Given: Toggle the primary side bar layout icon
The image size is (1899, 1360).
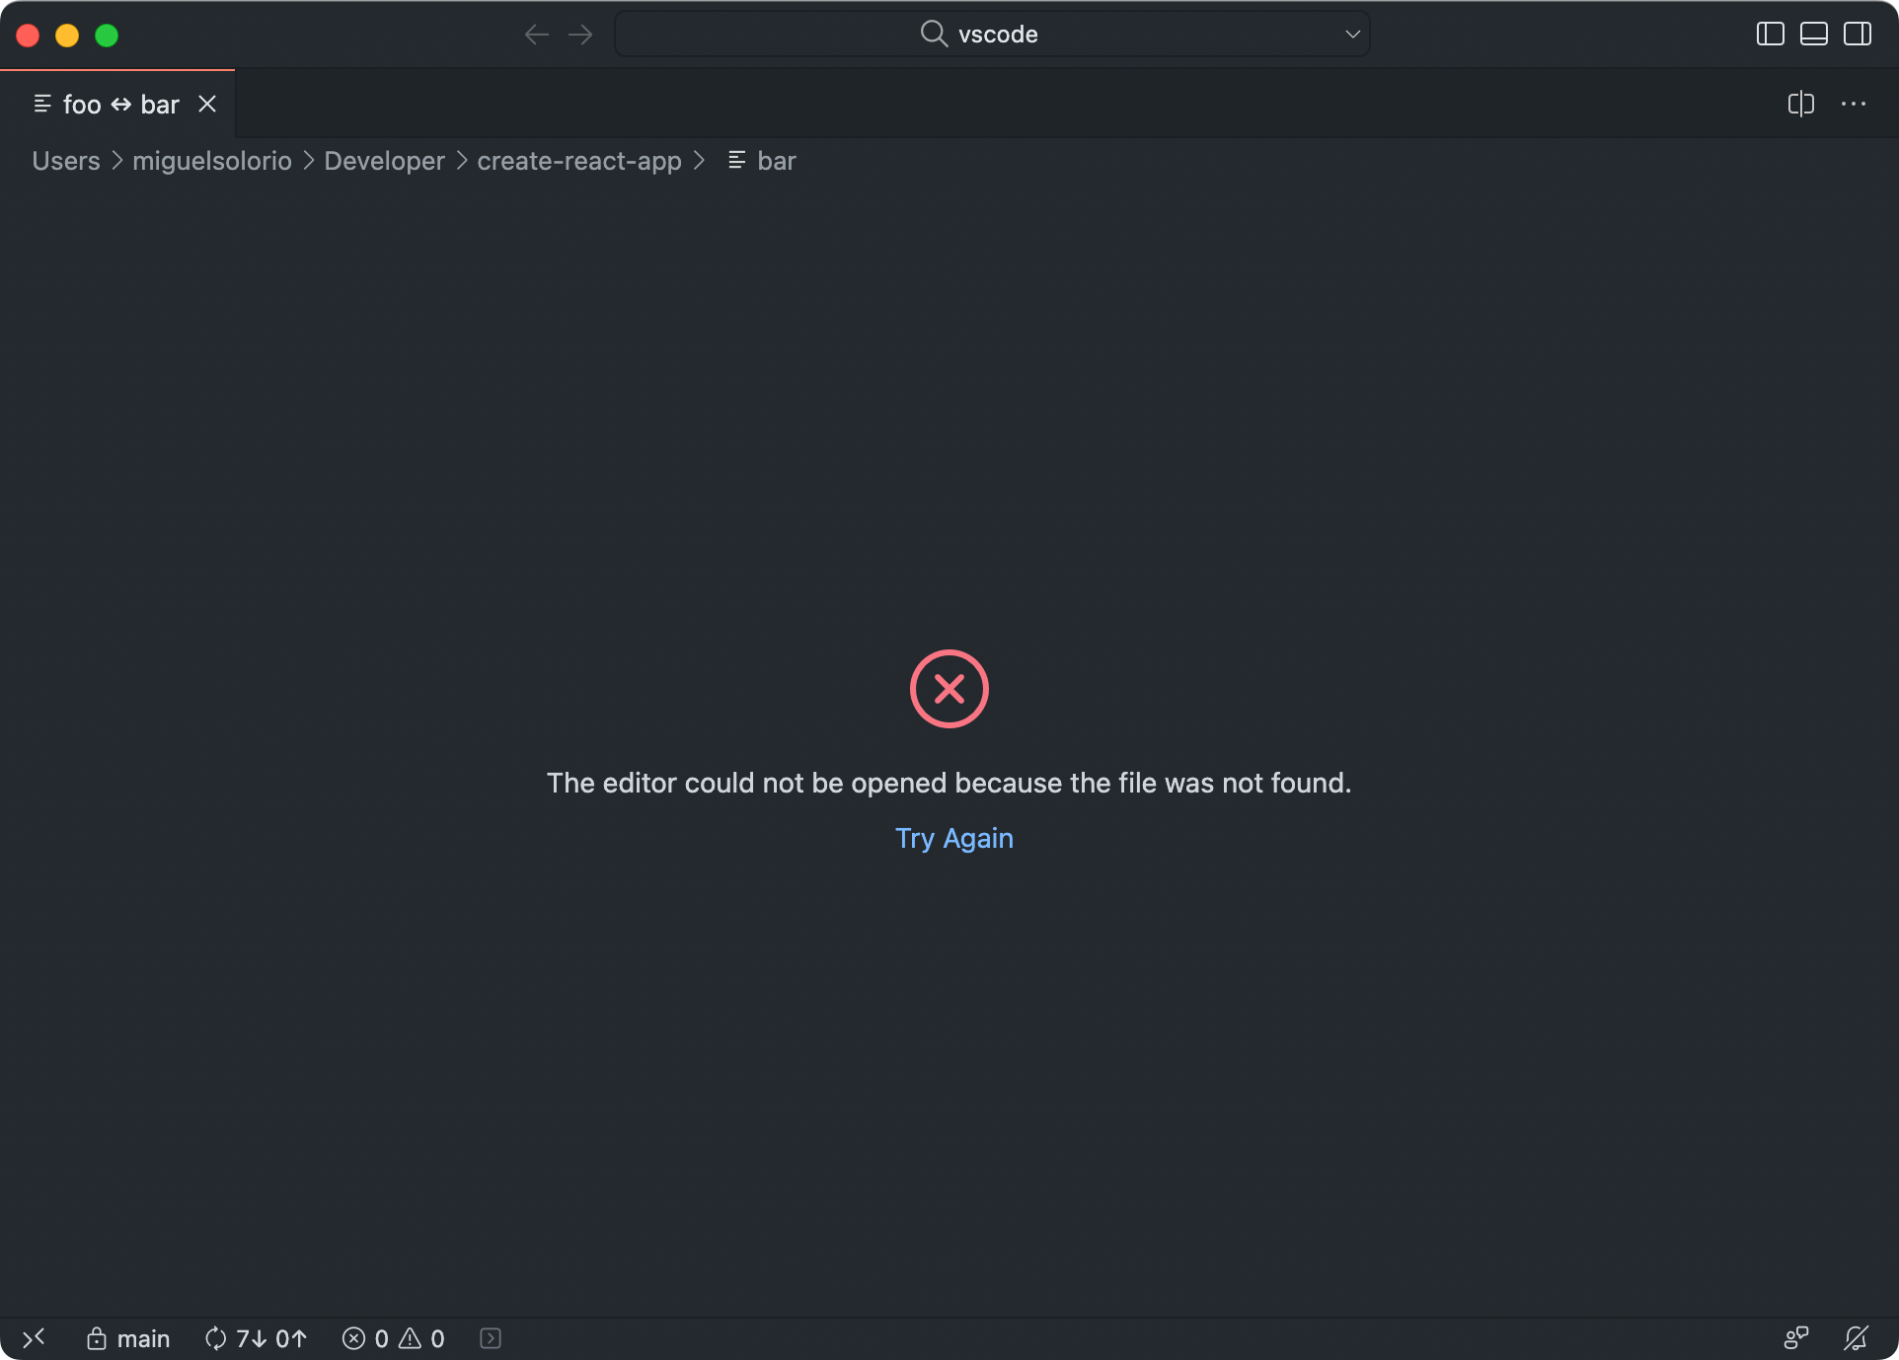Looking at the screenshot, I should click(x=1770, y=35).
